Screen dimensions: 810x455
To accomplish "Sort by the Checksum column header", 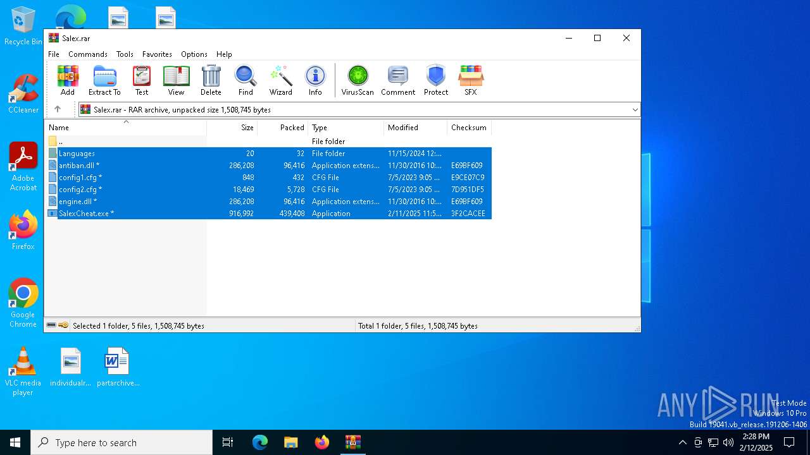I will click(469, 128).
